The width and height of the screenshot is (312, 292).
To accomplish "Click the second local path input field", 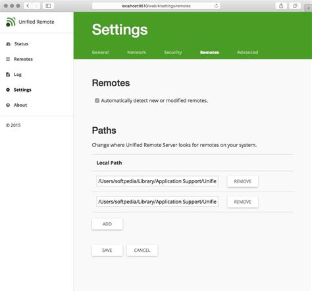I will [157, 202].
